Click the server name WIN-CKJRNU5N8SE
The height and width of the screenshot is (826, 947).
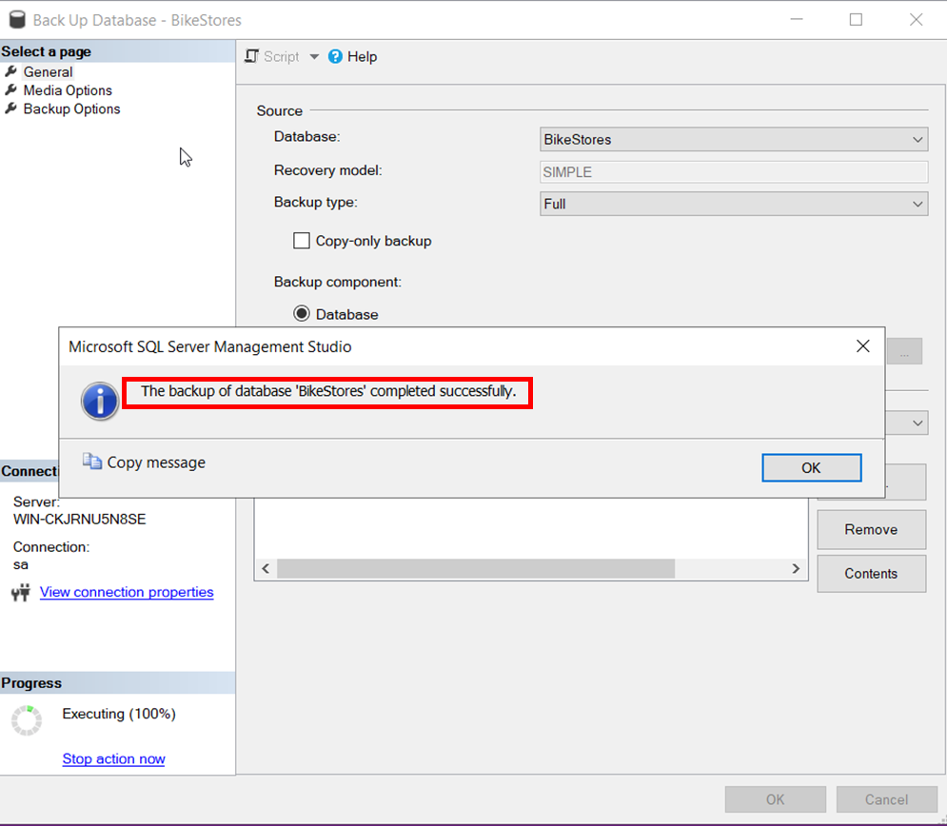click(x=80, y=520)
